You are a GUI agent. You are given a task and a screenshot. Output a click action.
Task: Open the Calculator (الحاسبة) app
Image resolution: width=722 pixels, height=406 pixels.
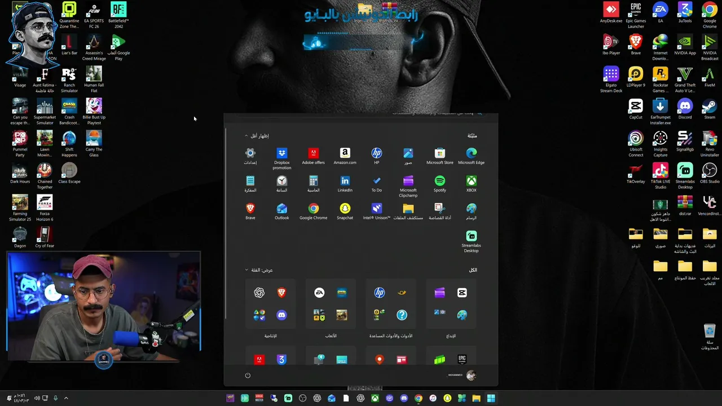point(313,184)
